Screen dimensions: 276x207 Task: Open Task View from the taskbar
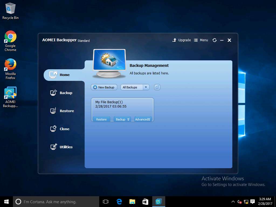(106, 202)
